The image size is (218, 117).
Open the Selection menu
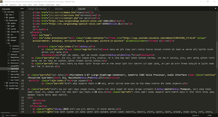click(x=13, y=5)
